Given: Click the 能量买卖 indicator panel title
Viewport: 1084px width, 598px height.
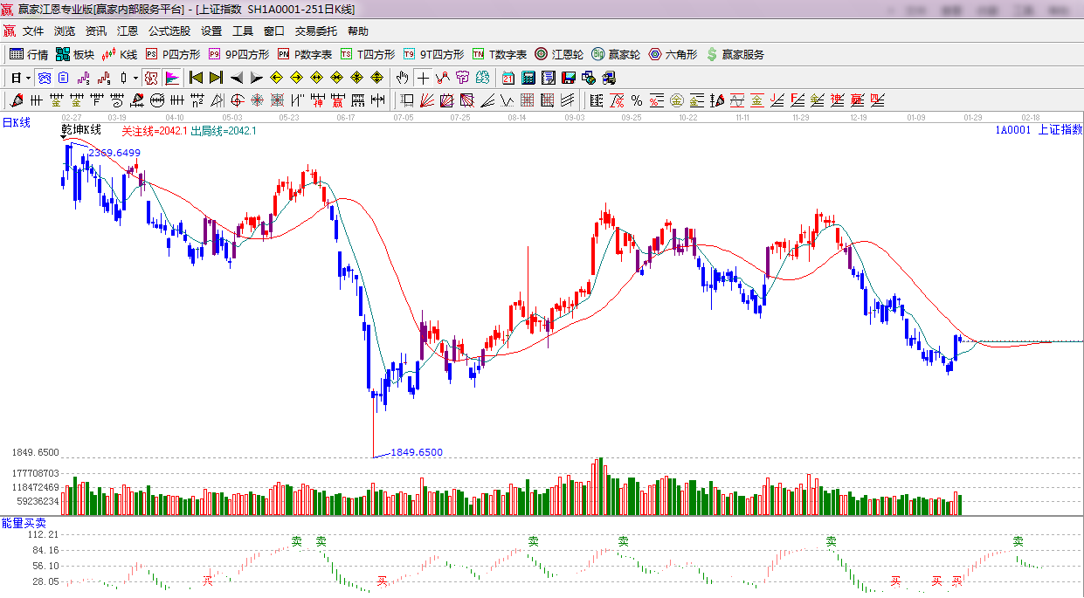Looking at the screenshot, I should [x=24, y=523].
